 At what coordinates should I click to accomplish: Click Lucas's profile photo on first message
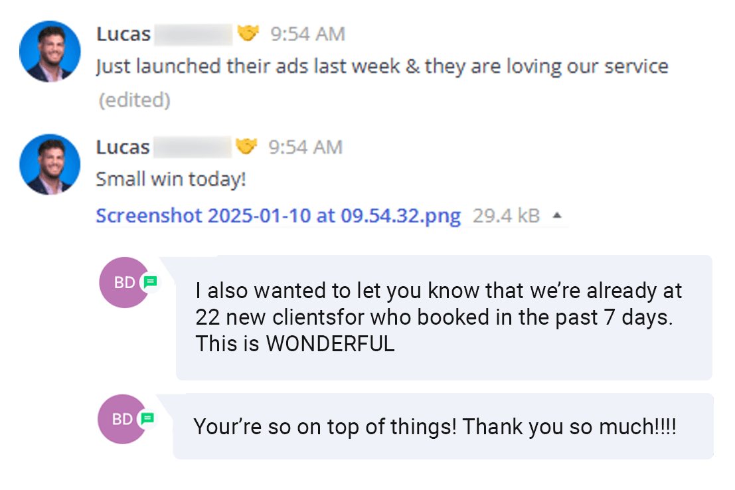coord(50,51)
